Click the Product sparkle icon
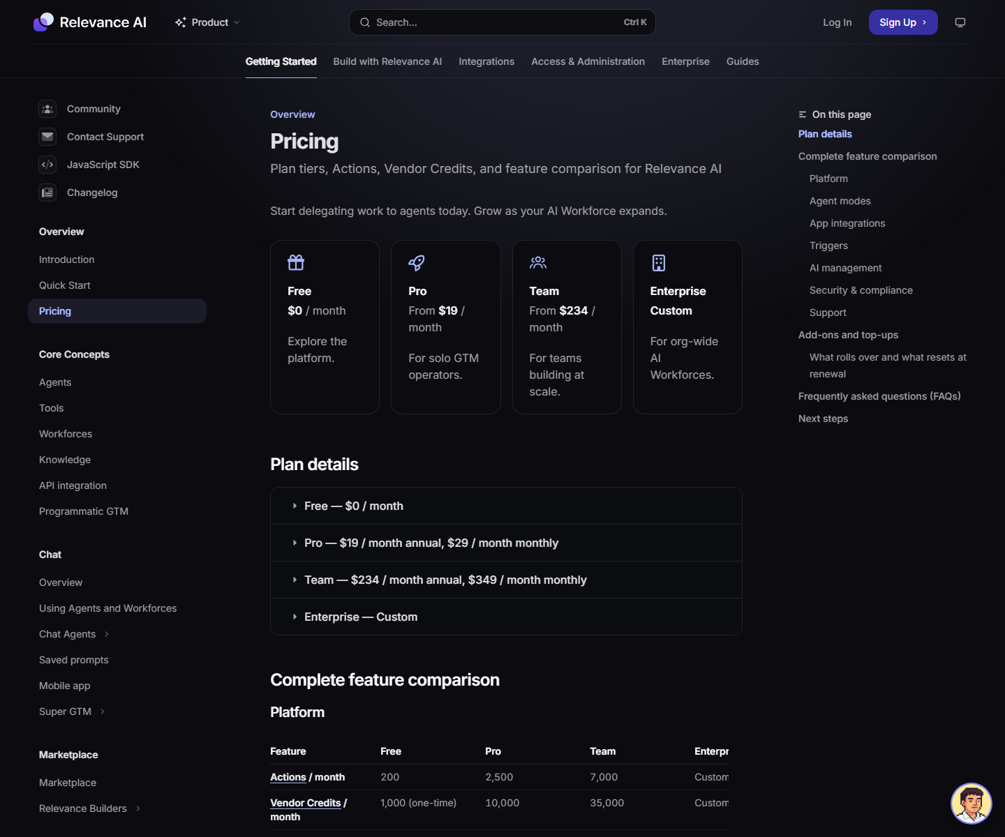 (181, 22)
